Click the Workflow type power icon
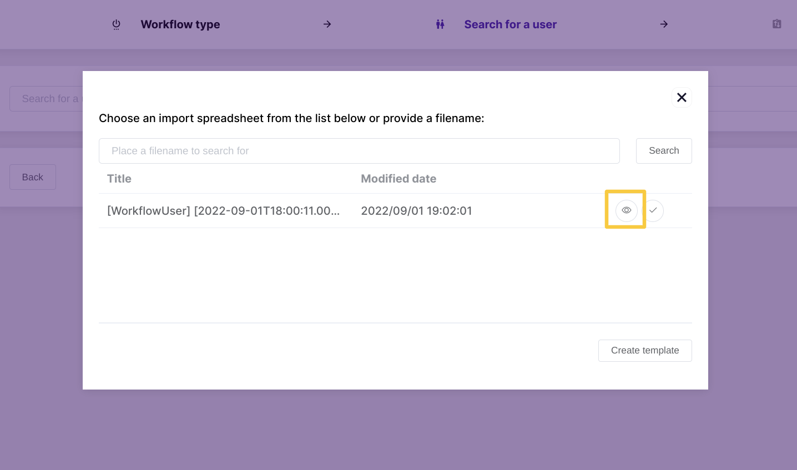The width and height of the screenshot is (797, 470). click(x=116, y=24)
